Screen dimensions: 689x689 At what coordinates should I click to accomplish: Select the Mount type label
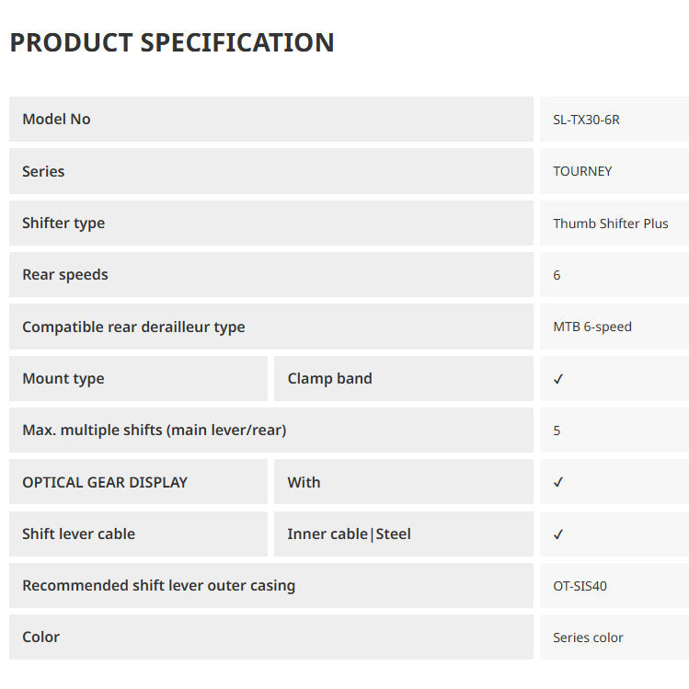(63, 379)
